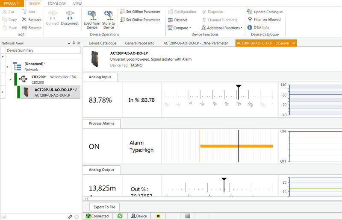Switch to the TOPOLOGY ribbon tab

(x=57, y=3)
